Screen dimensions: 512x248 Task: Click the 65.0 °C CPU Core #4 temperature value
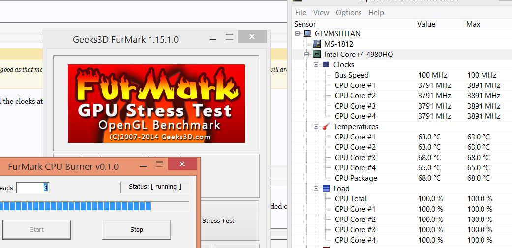coord(429,168)
